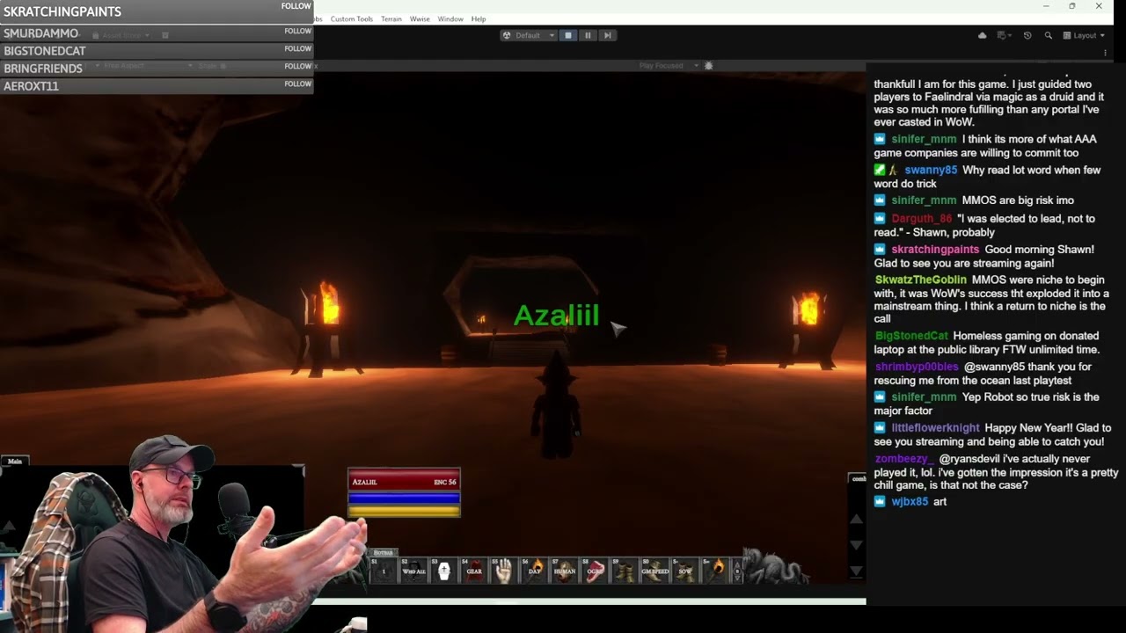Viewport: 1126px width, 633px height.
Task: Follow BRINGFRIENDS in the overlay list
Action: [297, 66]
